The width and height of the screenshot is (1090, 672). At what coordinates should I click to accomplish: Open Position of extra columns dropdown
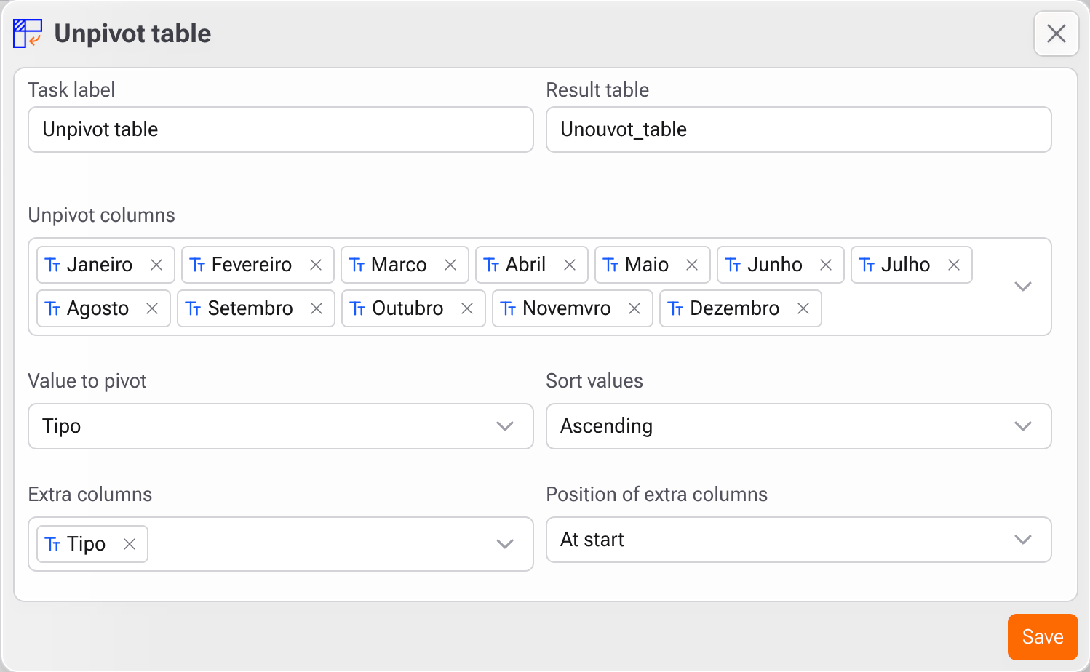(1023, 540)
